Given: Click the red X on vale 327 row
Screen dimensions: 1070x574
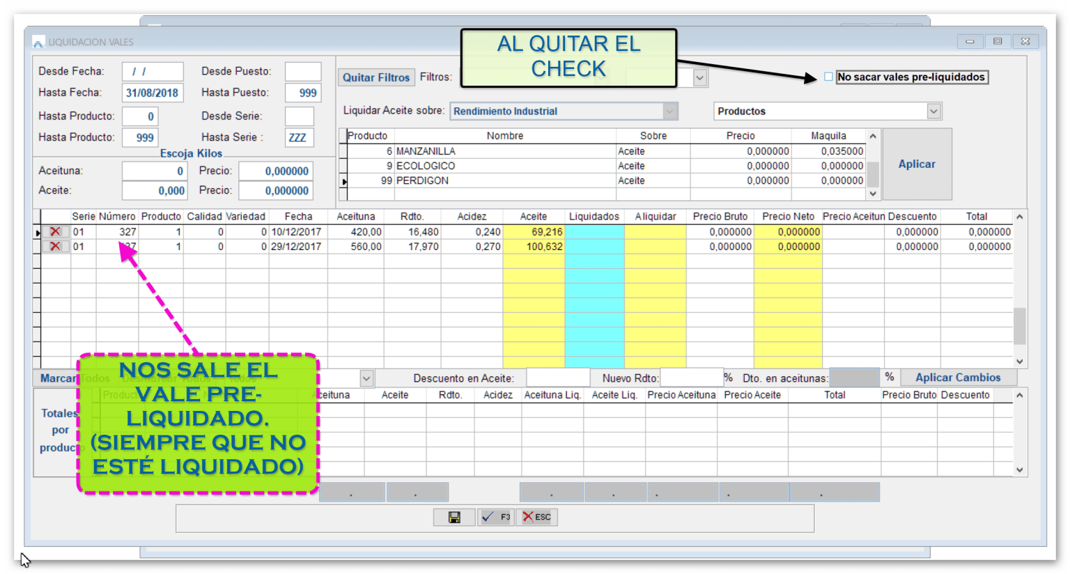Looking at the screenshot, I should tap(55, 232).
